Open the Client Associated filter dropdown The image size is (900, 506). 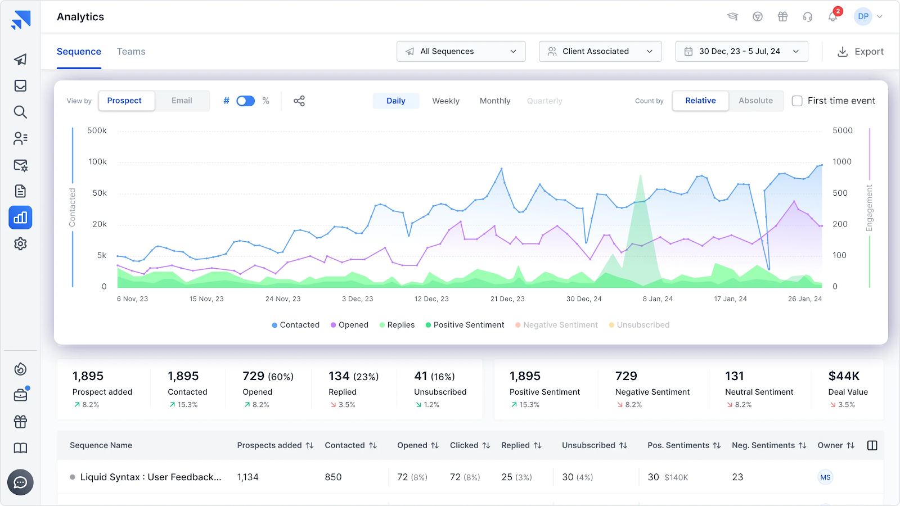[x=600, y=51]
